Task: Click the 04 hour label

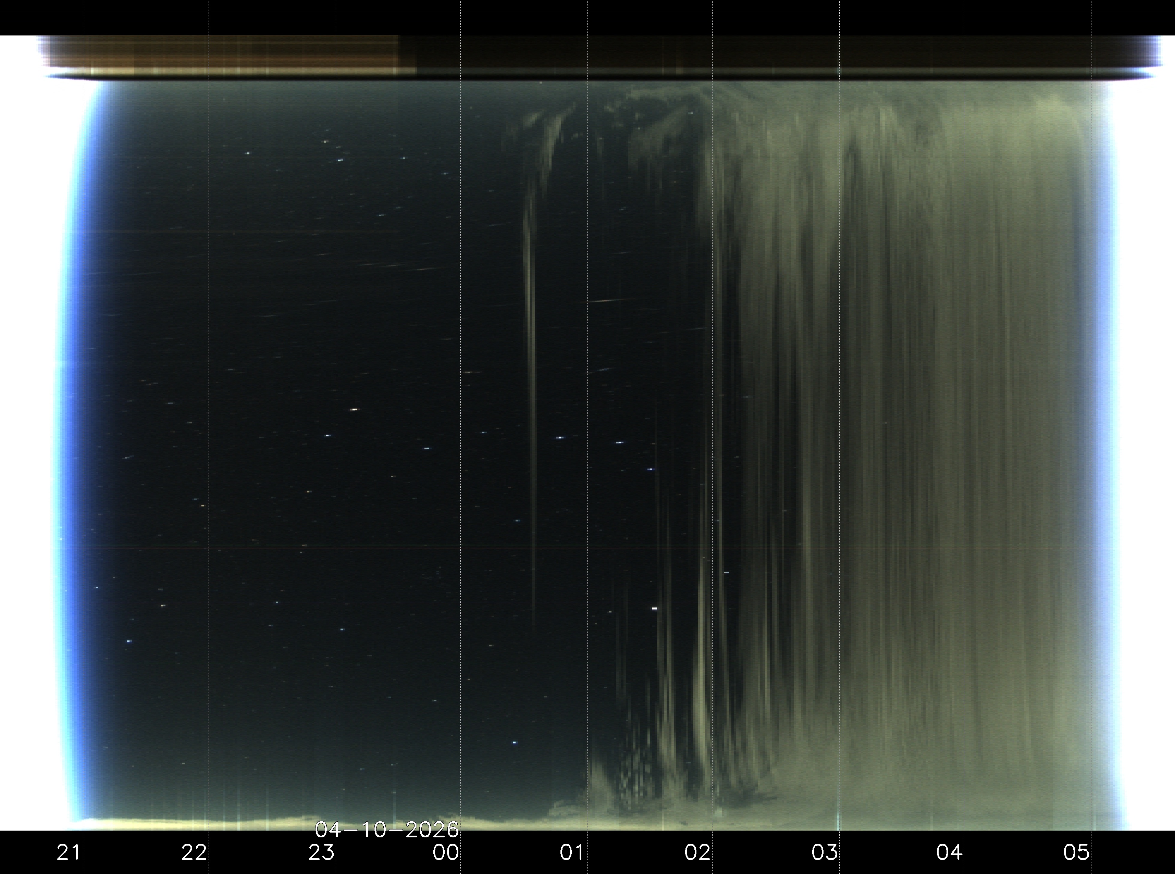Action: click(949, 852)
